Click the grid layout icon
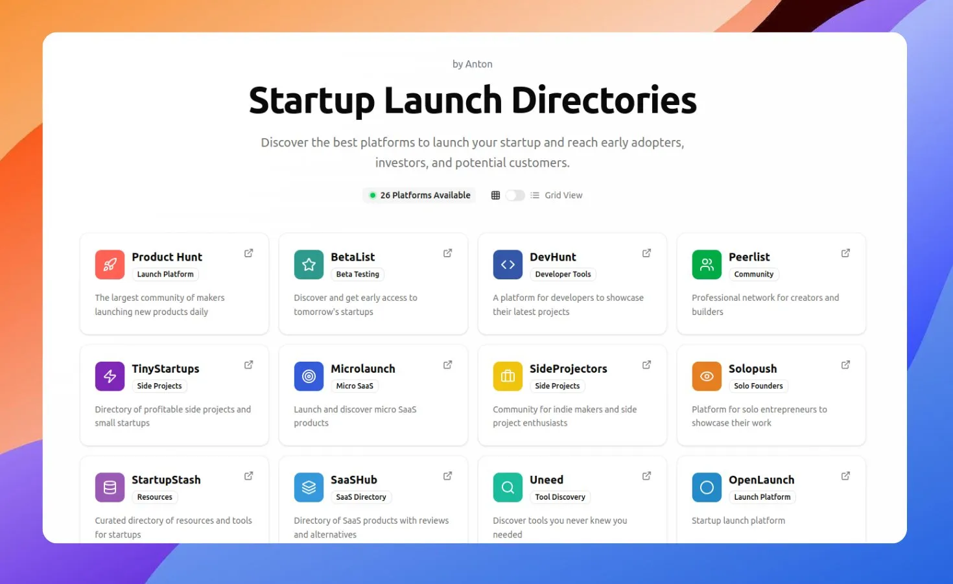 (495, 195)
